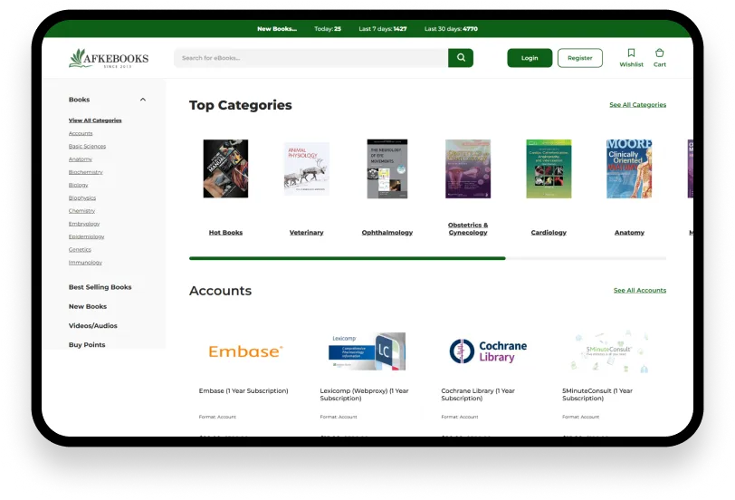735x500 pixels.
Task: Click New Books... in top banner
Action: pos(277,29)
